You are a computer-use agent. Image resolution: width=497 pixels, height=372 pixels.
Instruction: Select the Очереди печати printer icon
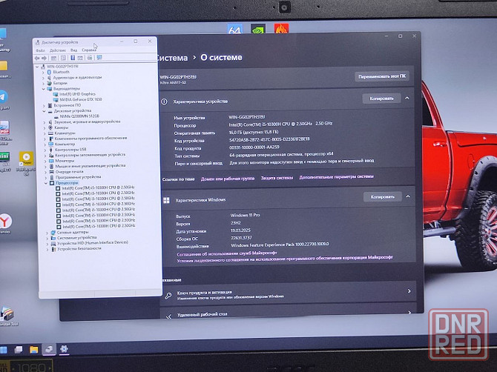tap(51, 172)
